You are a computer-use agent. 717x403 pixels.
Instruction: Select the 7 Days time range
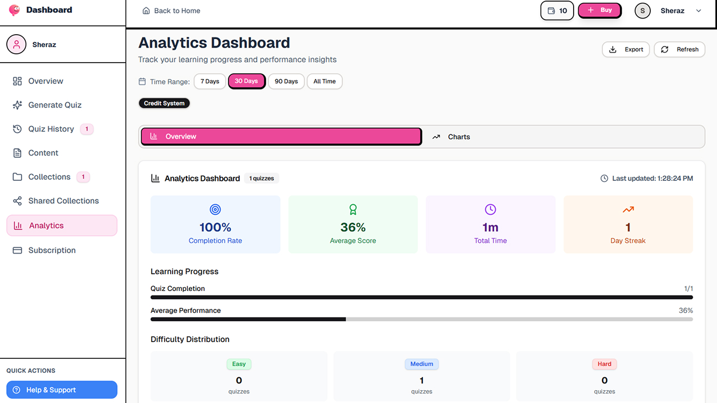click(x=209, y=81)
